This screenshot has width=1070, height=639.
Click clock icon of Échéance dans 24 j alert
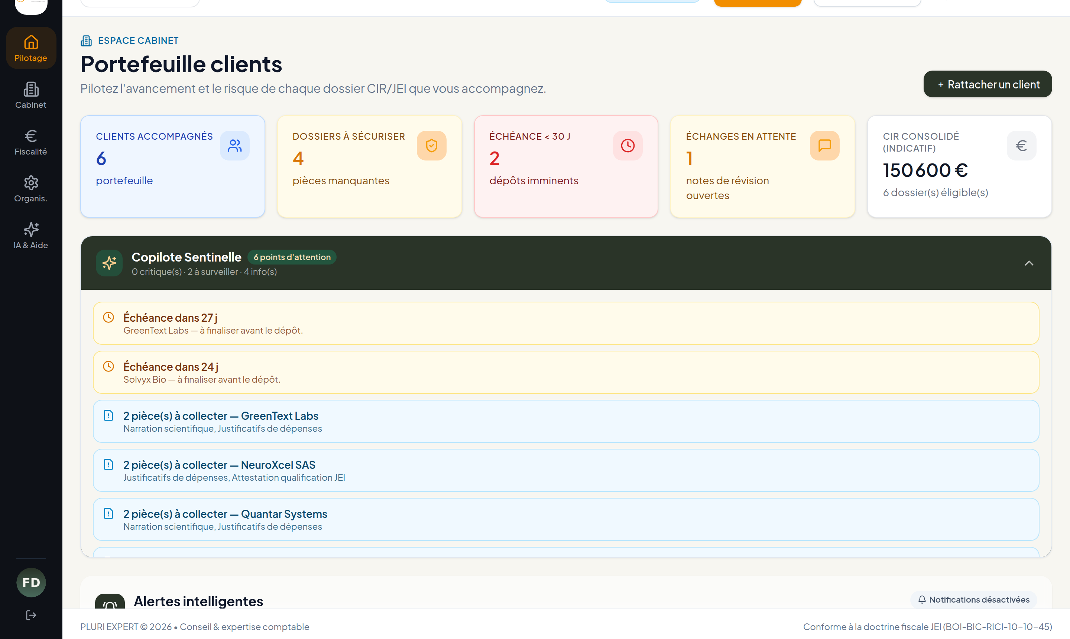(x=108, y=366)
